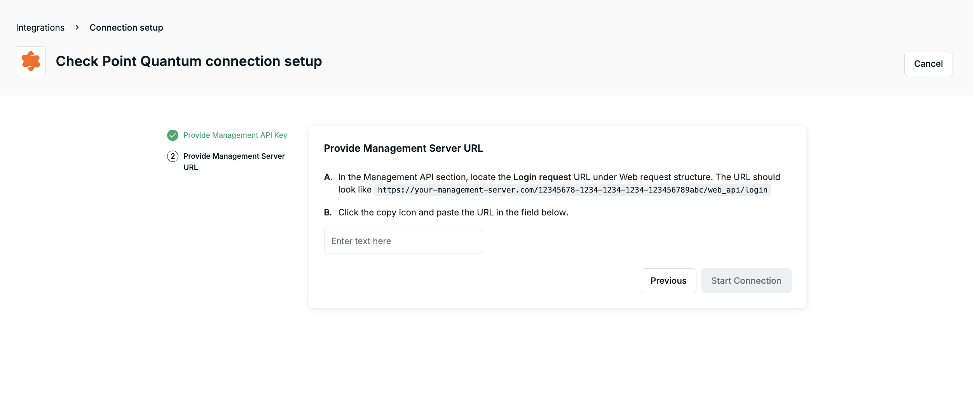Click the green checkmark step icon
This screenshot has height=413, width=977.
[173, 135]
